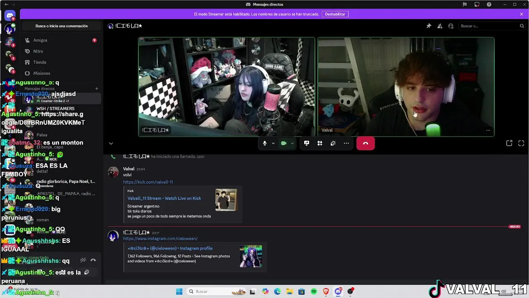Open pinned messages
The image size is (529, 298).
pos(429,26)
